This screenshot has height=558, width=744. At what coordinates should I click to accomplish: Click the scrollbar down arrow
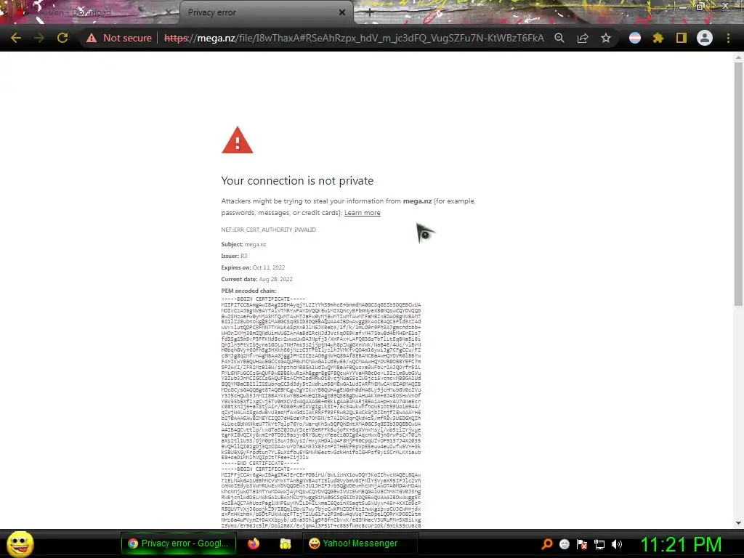point(738,523)
